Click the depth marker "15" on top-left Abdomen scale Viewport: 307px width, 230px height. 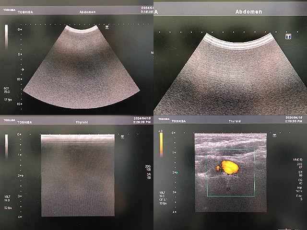point(19,104)
